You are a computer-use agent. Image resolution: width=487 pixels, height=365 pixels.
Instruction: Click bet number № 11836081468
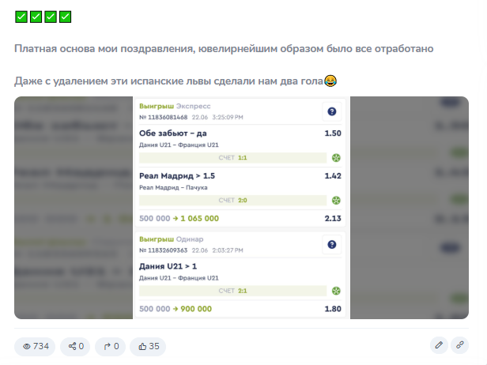point(164,117)
